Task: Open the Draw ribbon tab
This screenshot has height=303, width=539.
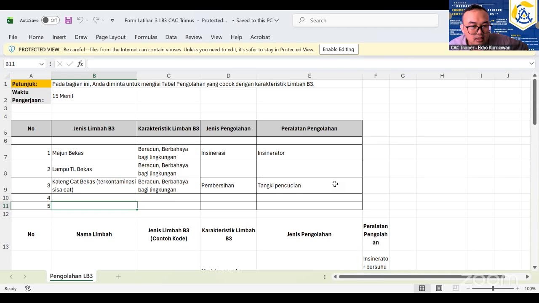Action: click(x=81, y=37)
